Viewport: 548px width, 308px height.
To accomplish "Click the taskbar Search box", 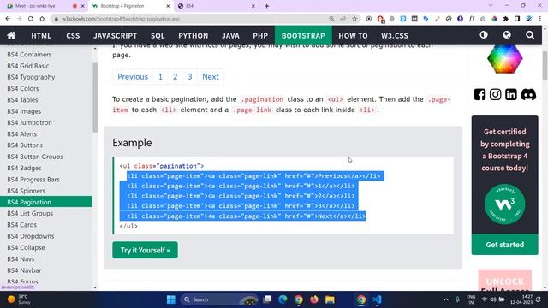I will [219, 299].
